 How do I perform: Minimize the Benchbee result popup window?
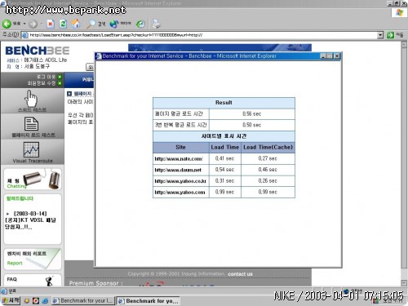[x=323, y=56]
